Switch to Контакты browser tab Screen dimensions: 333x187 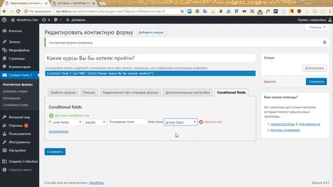73,3
